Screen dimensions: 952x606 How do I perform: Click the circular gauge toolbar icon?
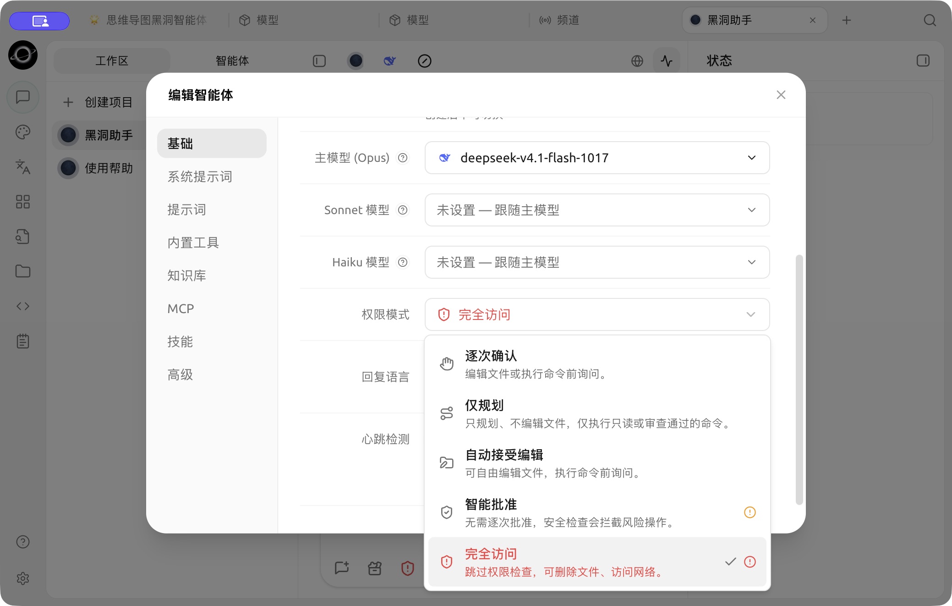point(425,61)
